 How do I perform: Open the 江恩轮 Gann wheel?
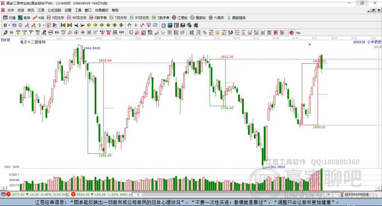coord(179,18)
